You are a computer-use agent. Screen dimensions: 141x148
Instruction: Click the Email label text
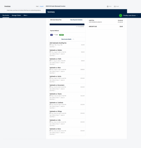point(117,6)
